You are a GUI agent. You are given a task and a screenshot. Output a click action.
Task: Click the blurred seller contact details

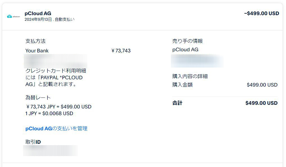click(x=197, y=61)
